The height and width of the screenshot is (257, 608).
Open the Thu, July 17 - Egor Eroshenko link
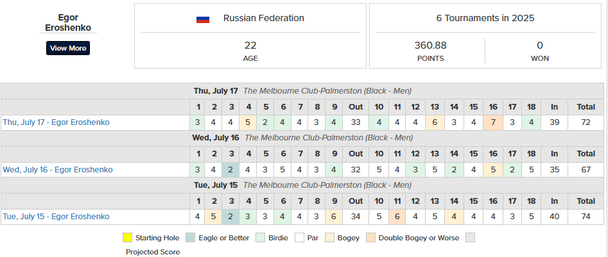[56, 122]
